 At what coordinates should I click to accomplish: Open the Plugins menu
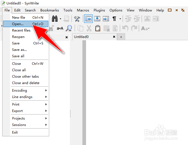pyautogui.click(x=99, y=10)
